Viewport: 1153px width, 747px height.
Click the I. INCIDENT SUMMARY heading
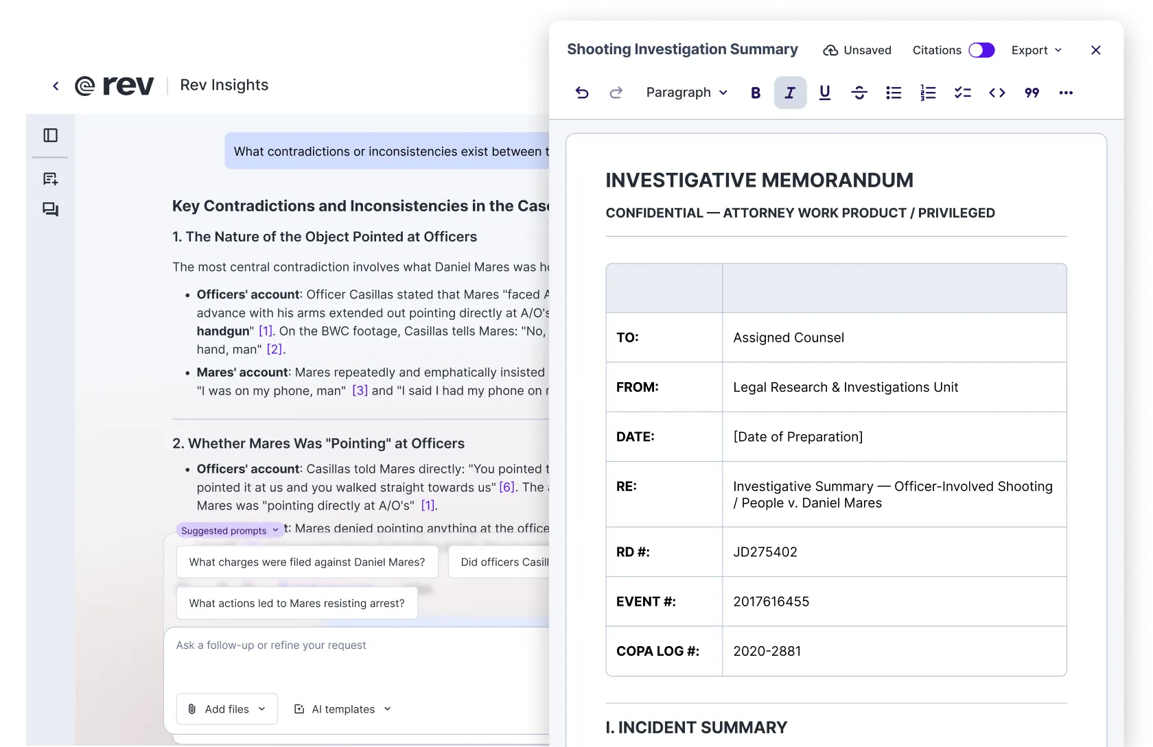(696, 727)
